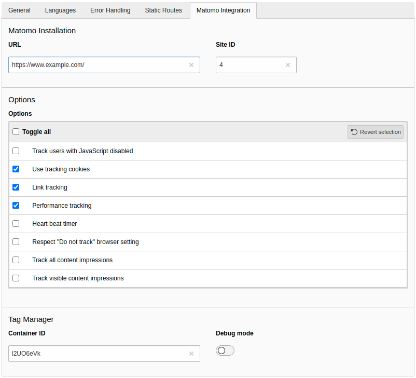Focus the Matomo URL input field
416x378 pixels.
(x=104, y=65)
